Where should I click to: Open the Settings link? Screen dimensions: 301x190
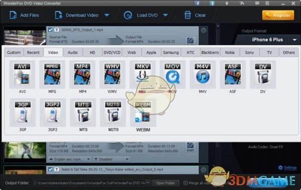point(287,168)
